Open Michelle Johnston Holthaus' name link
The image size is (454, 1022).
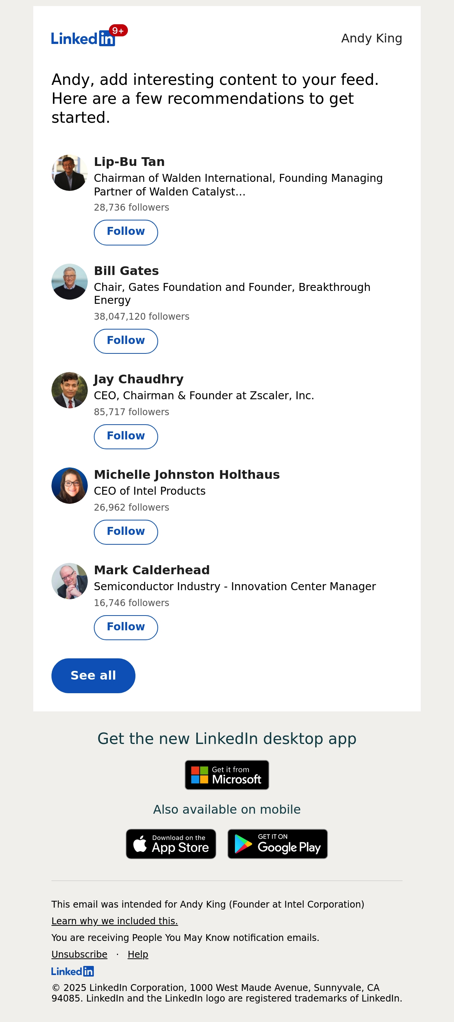click(x=187, y=475)
